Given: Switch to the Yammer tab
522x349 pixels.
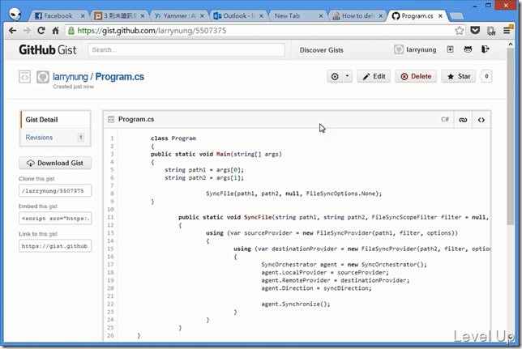Looking at the screenshot, I should [x=178, y=15].
